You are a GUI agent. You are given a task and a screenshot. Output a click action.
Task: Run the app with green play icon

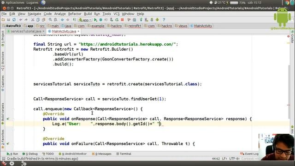(95, 20)
